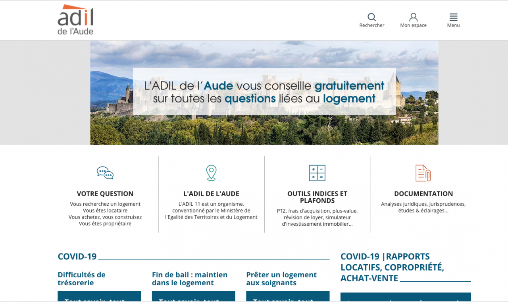Click the calculator Outils icon
This screenshot has width=508, height=302.
[317, 173]
